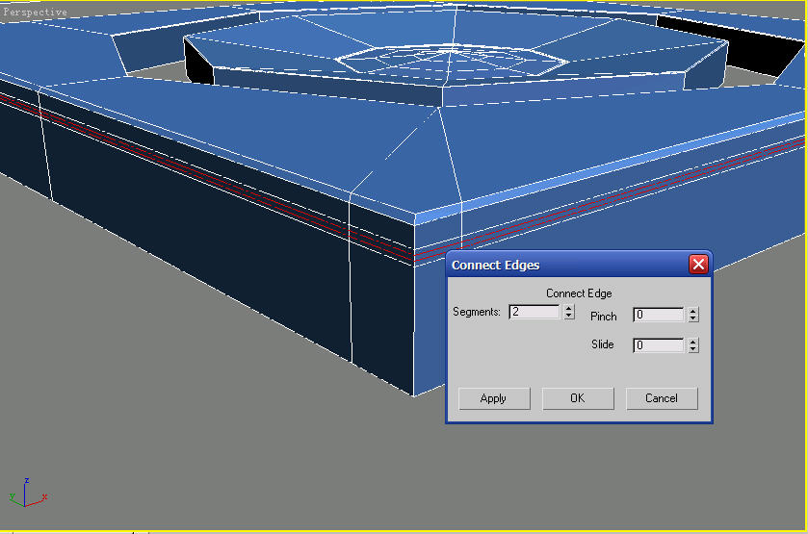
Task: Increment Slide with its up spinner arrow
Action: pos(693,342)
